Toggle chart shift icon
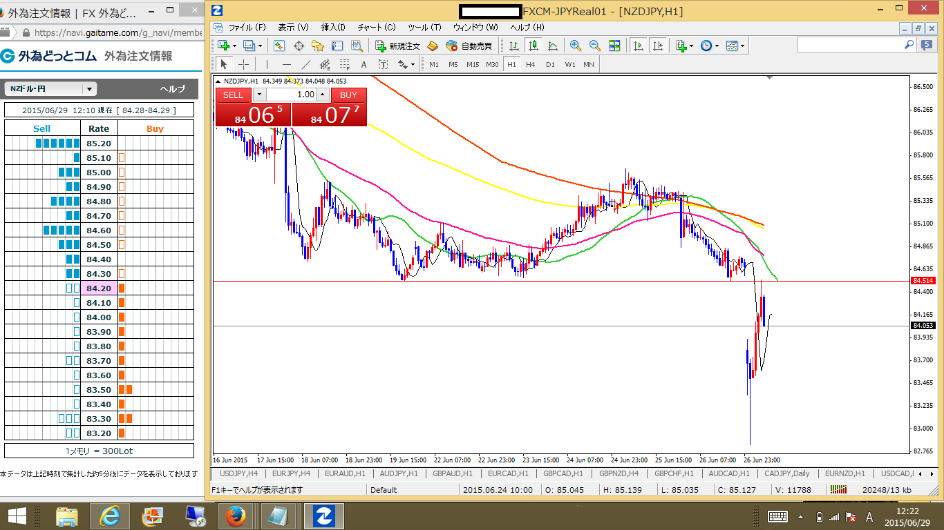Screen dimensions: 944x530 tap(658, 46)
